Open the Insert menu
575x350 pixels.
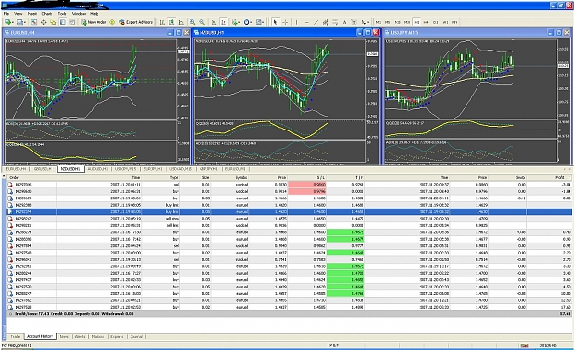point(32,14)
